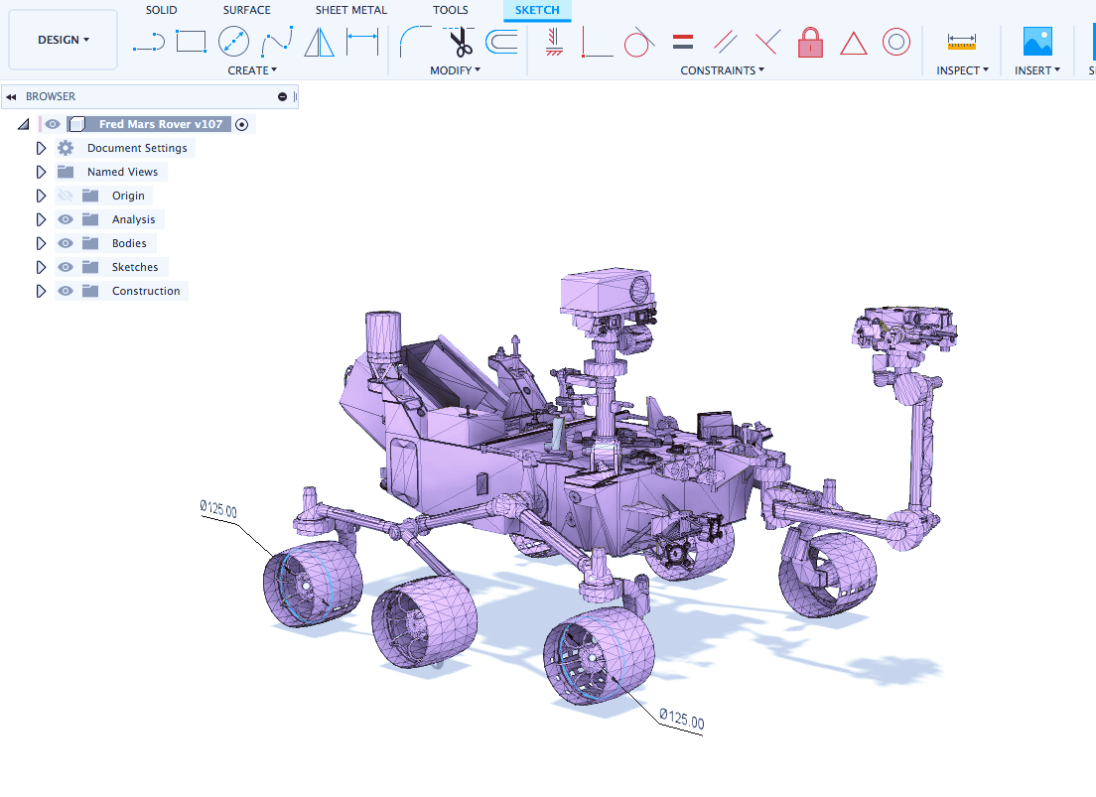Select the Mirror sketch tool
The width and height of the screenshot is (1096, 797).
[x=320, y=42]
